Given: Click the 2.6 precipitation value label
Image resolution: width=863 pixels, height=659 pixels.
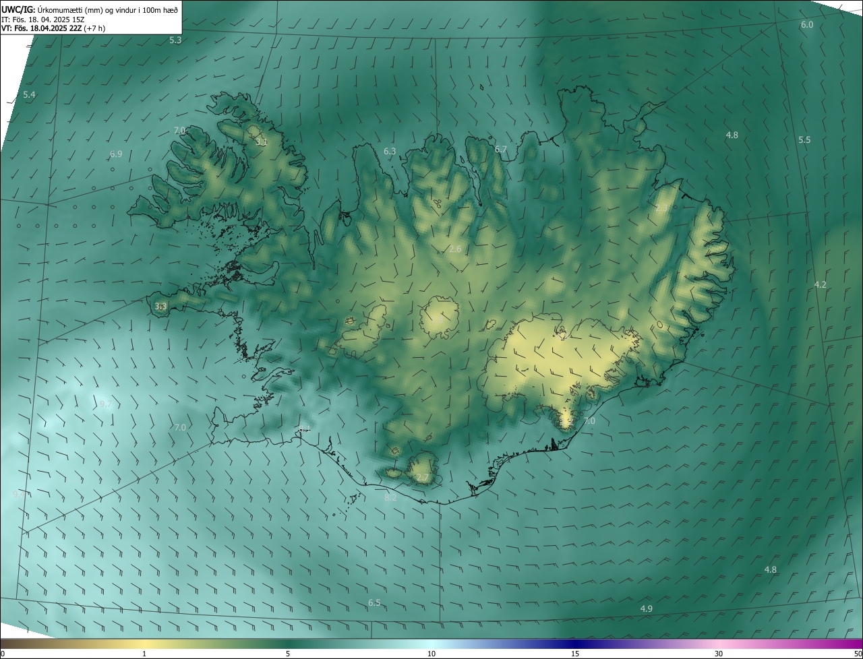Looking at the screenshot, I should pyautogui.click(x=455, y=249).
